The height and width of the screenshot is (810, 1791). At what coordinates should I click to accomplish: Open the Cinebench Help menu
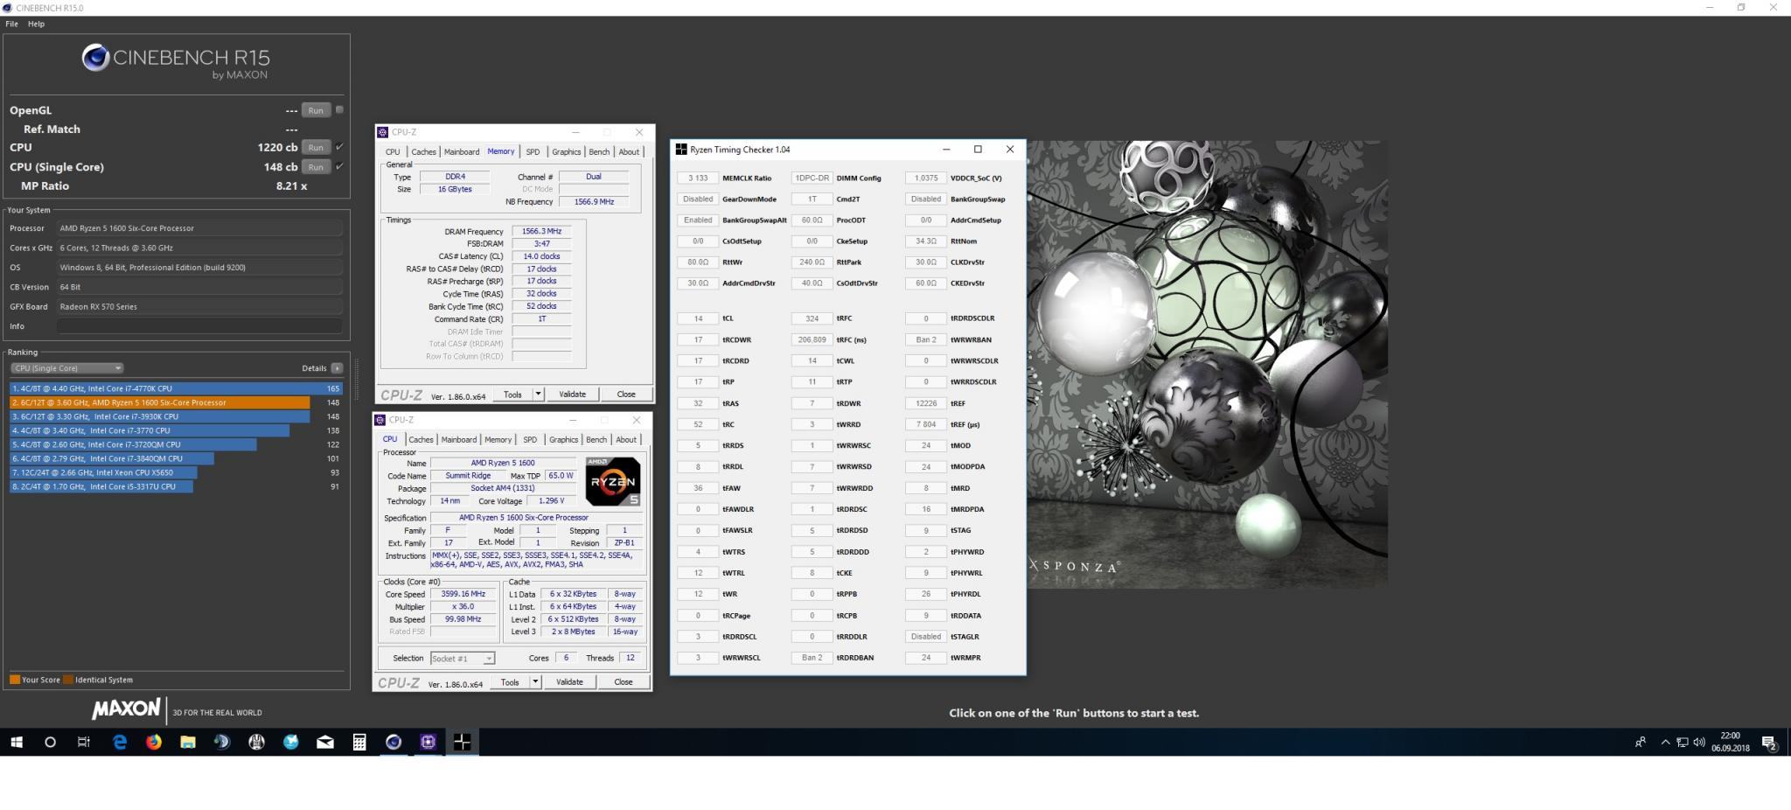coord(36,24)
